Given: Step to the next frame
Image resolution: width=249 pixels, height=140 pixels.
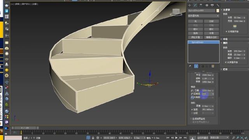Looking at the screenshot, I should pos(181,138).
